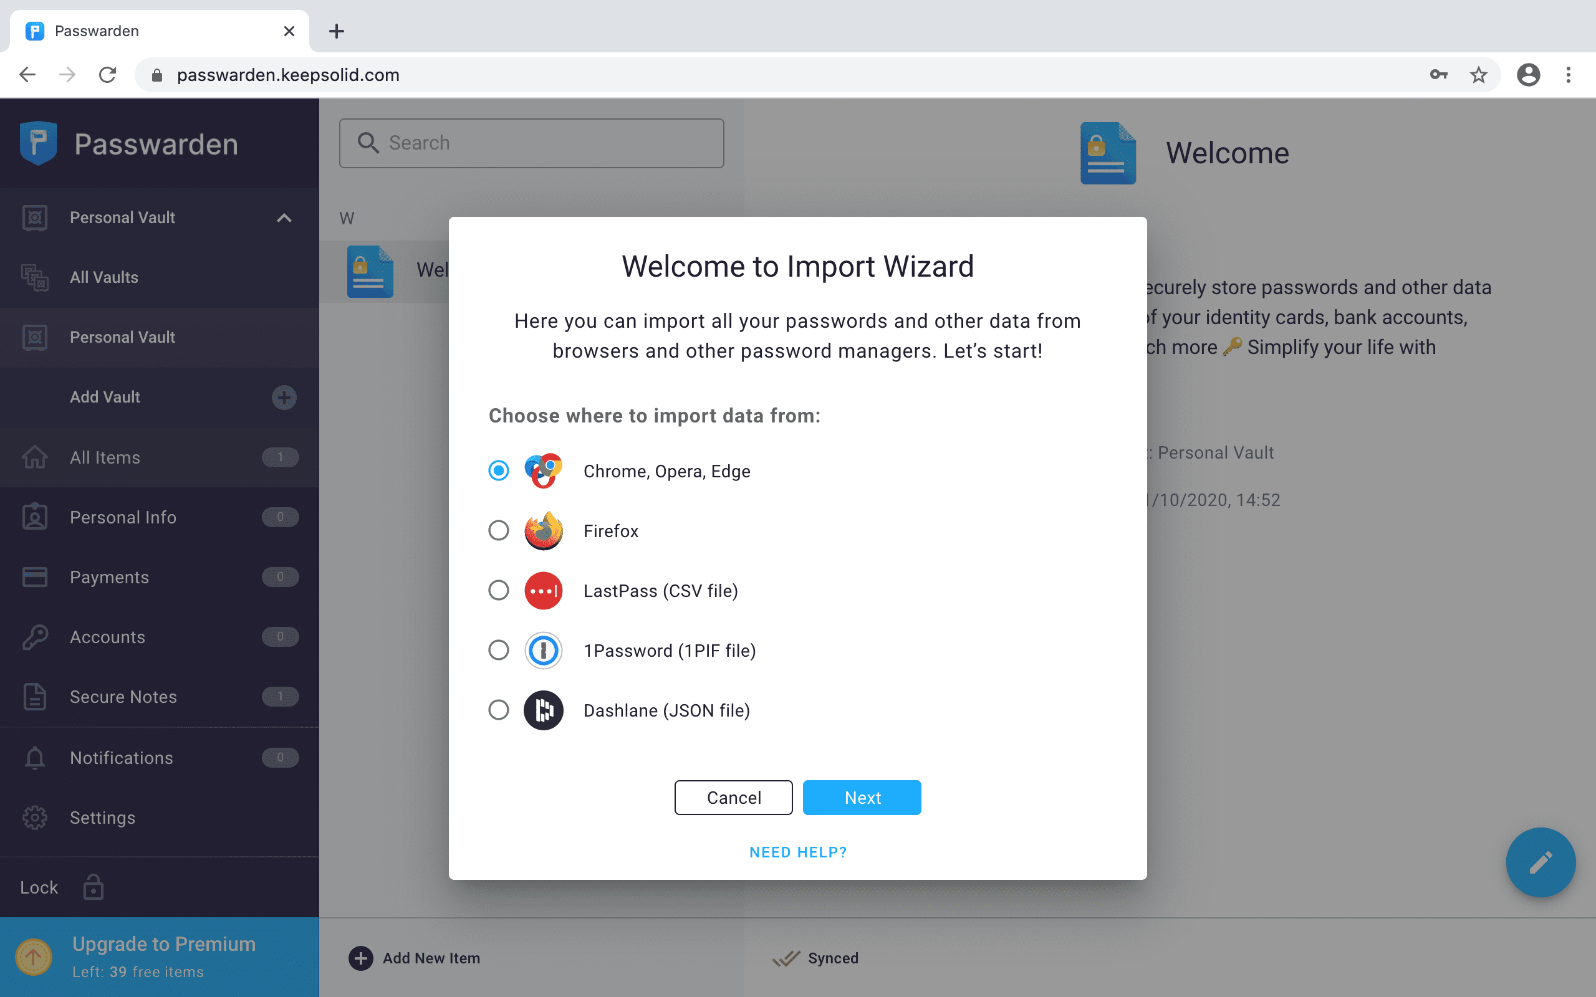This screenshot has height=997, width=1596.
Task: Select the All Vaults icon in sidebar
Action: 34,278
